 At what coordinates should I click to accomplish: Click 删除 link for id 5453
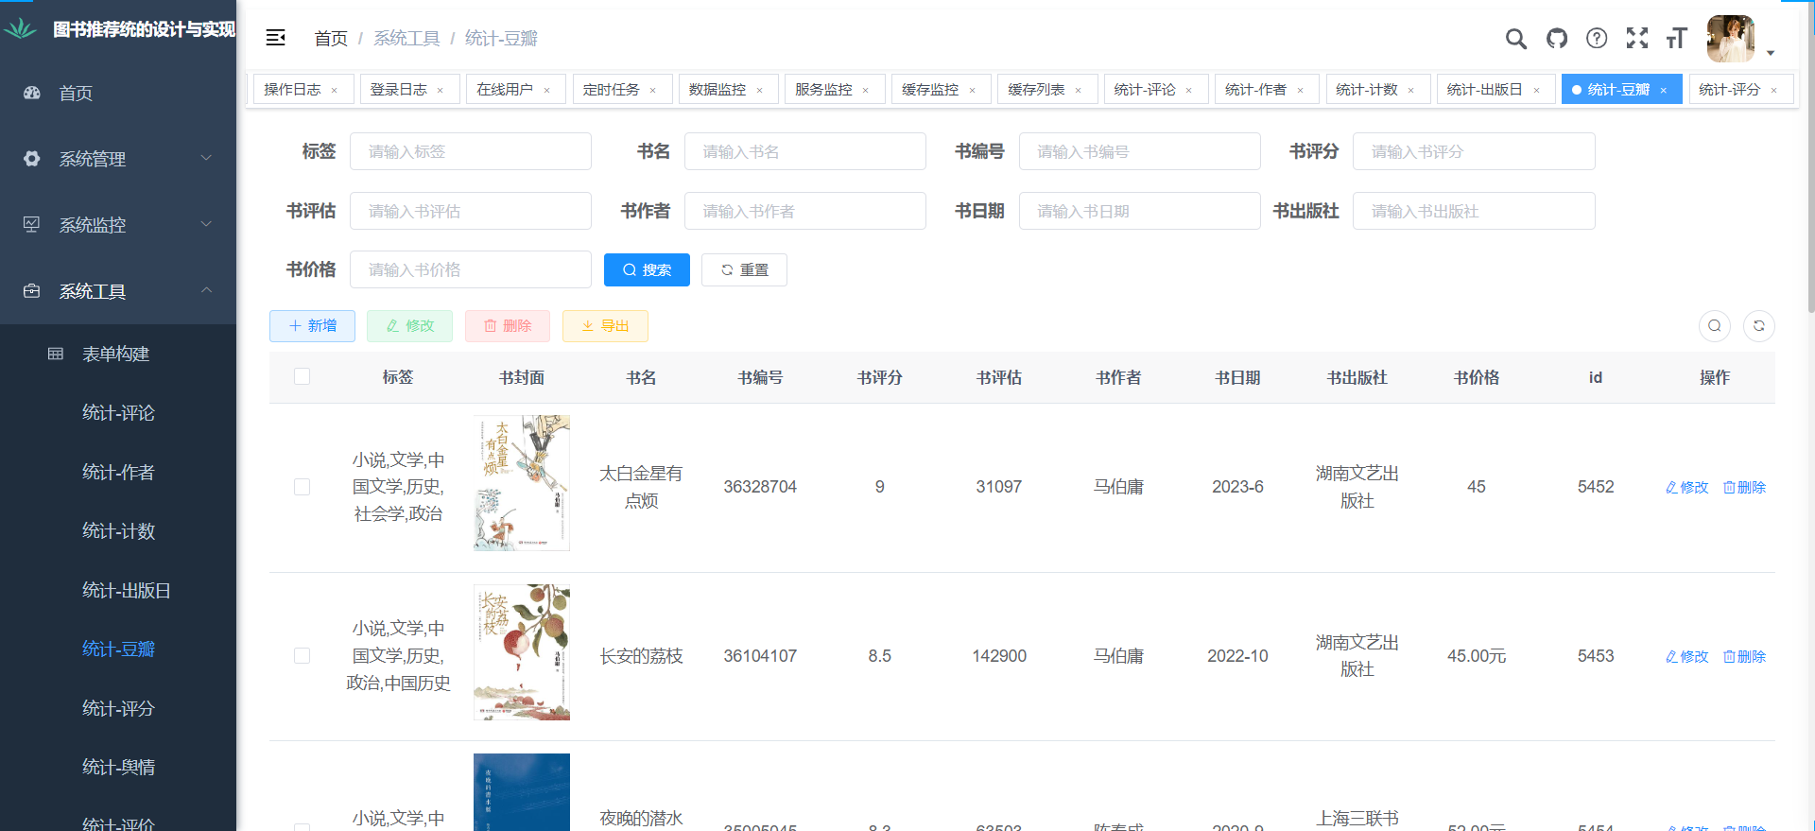[1744, 656]
